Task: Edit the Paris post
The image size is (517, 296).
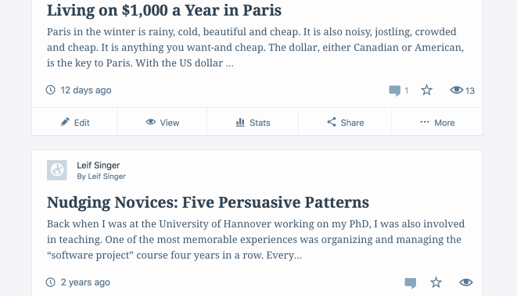Action: coord(74,123)
